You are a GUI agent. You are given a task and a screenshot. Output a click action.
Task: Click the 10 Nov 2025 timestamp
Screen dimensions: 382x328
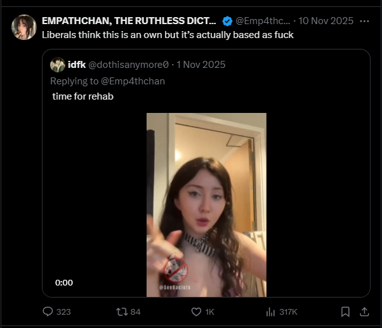(x=326, y=21)
